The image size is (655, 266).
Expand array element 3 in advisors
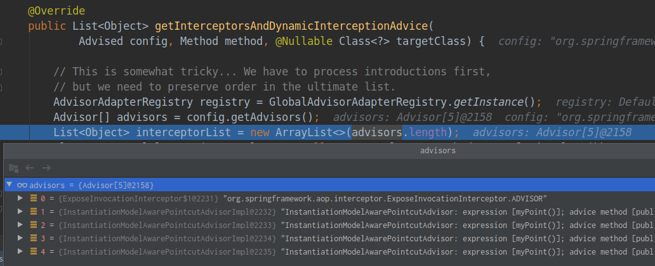[21, 238]
